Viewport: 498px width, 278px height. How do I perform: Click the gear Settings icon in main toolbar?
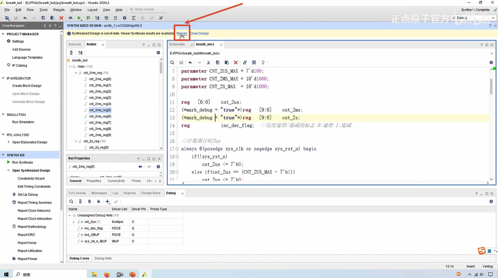pyautogui.click(x=124, y=18)
